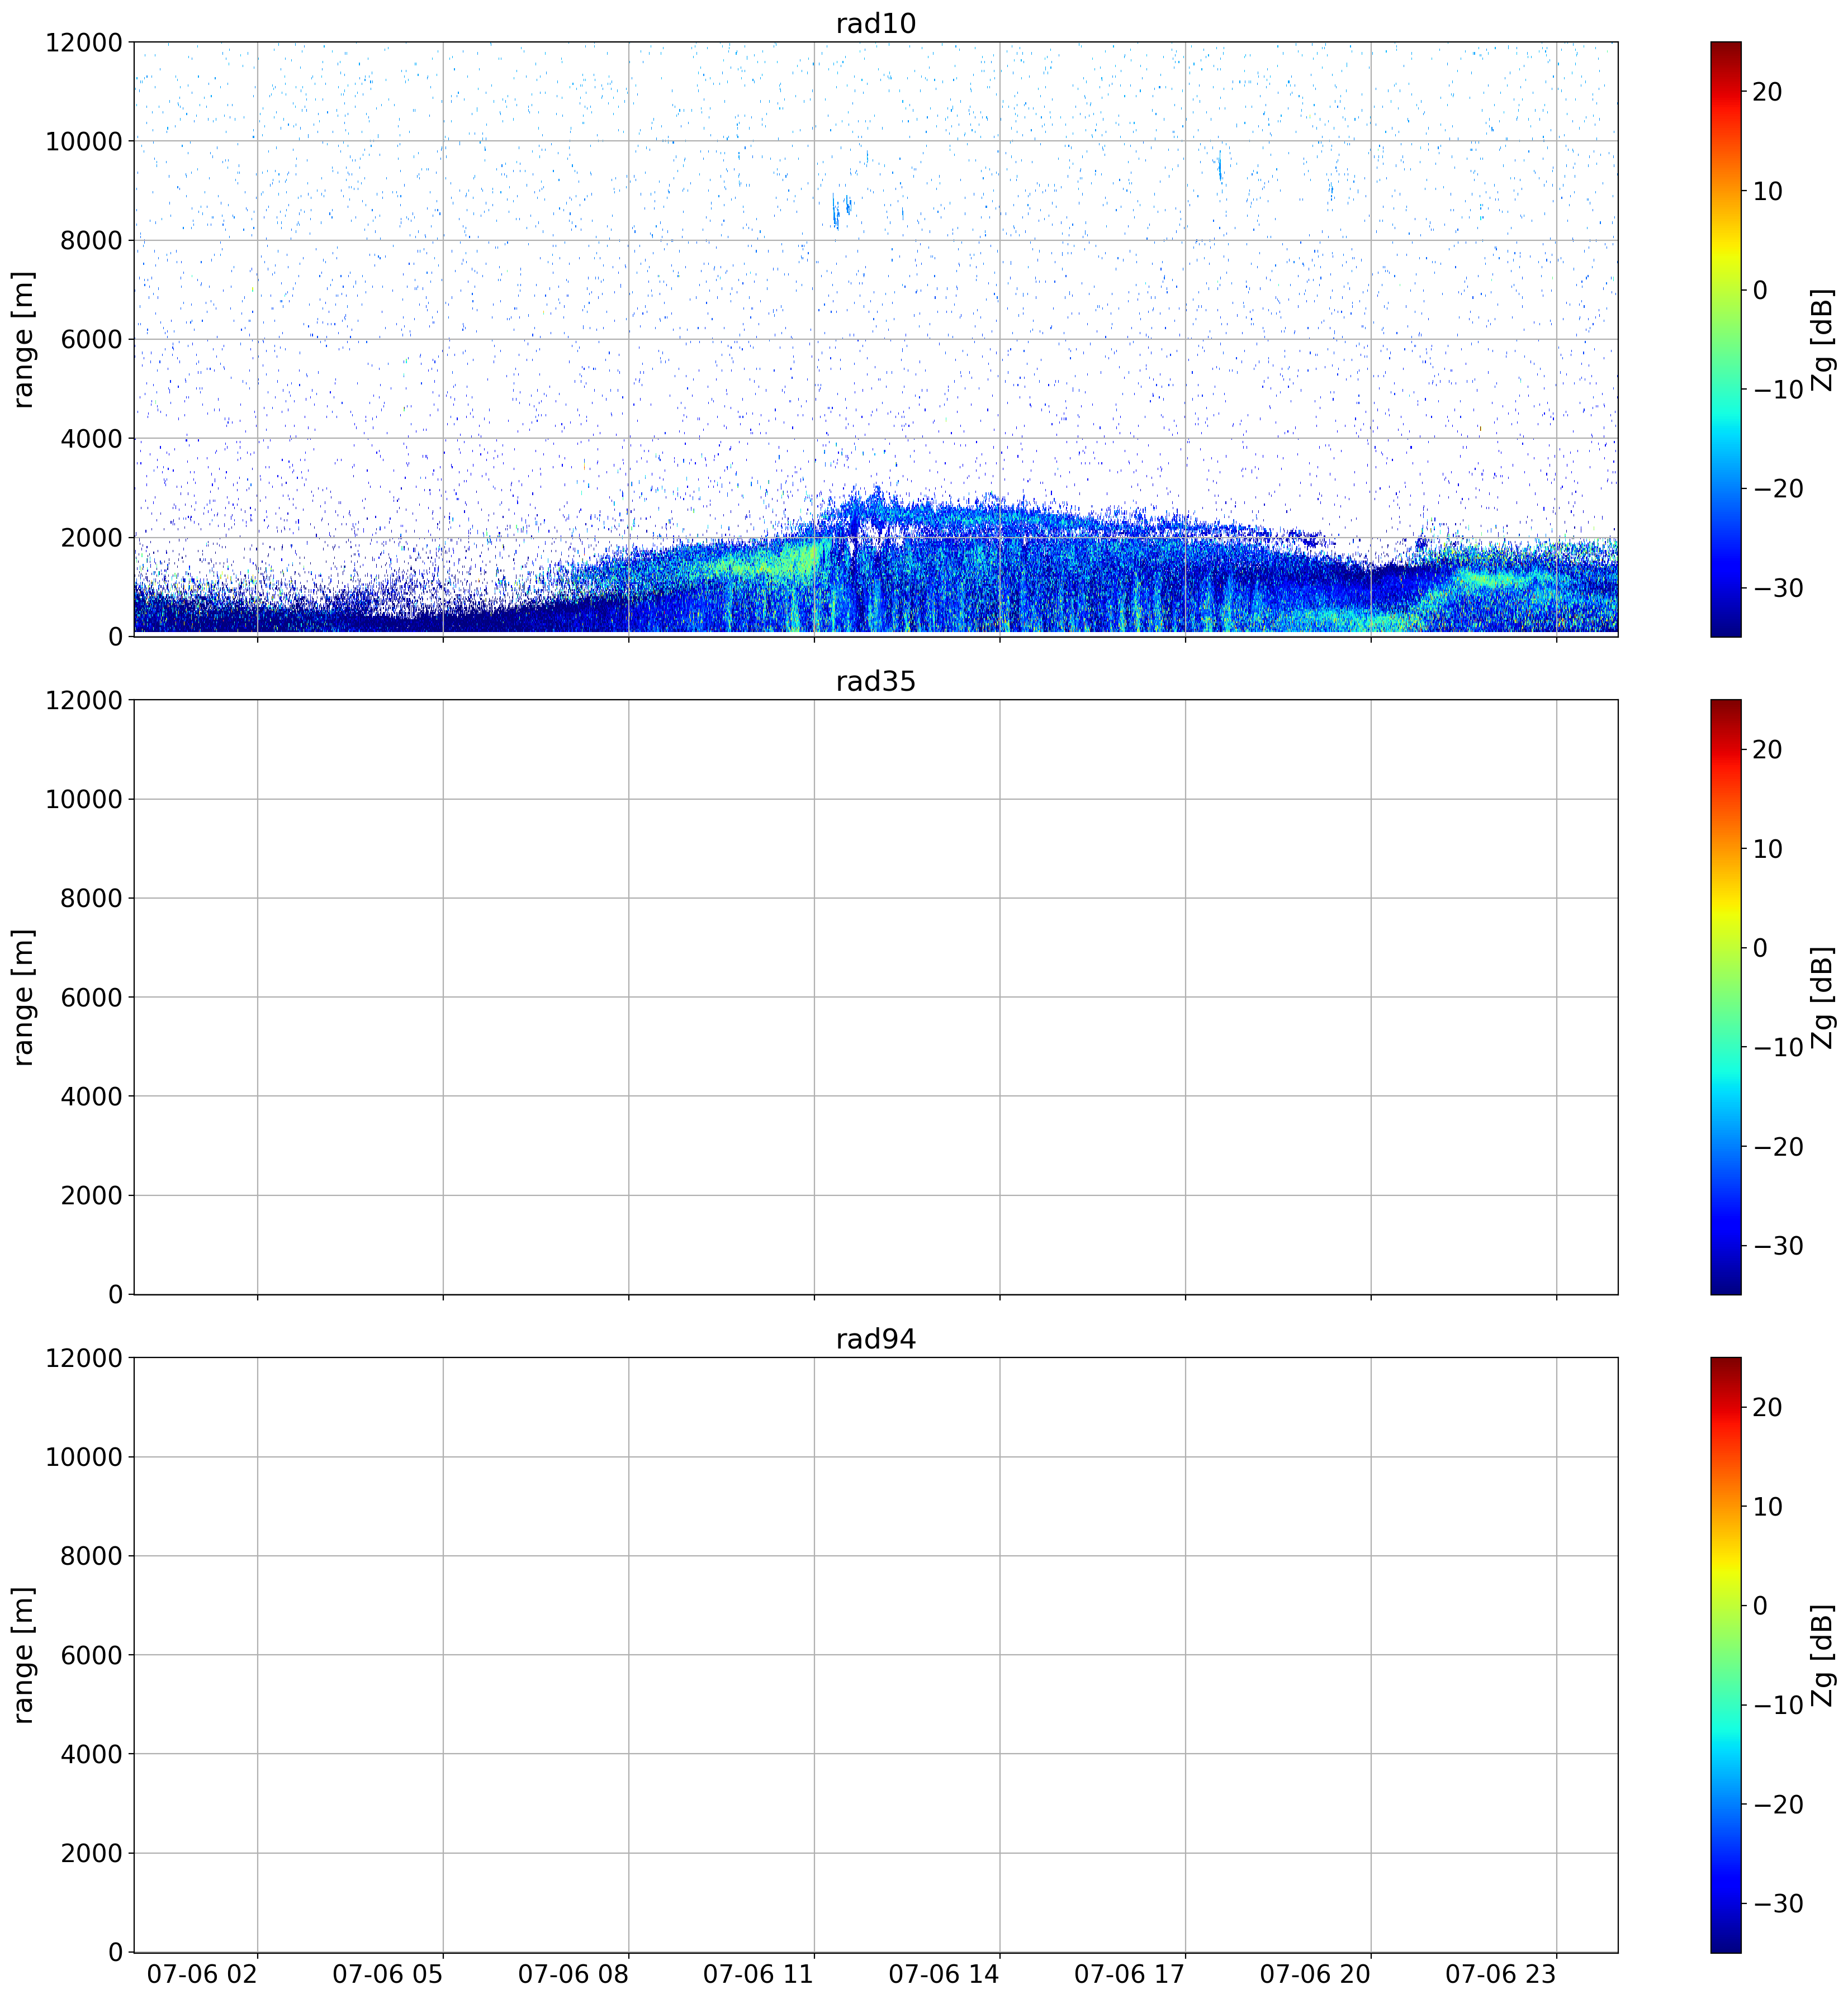Click the rad35 Zg [dB] colorbar label
1848x1999 pixels.
coord(1823,998)
